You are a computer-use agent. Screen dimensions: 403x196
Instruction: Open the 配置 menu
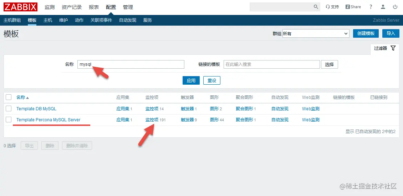point(111,7)
